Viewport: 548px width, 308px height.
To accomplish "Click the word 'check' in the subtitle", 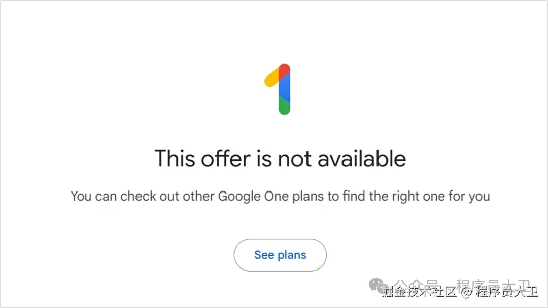I will [x=137, y=196].
